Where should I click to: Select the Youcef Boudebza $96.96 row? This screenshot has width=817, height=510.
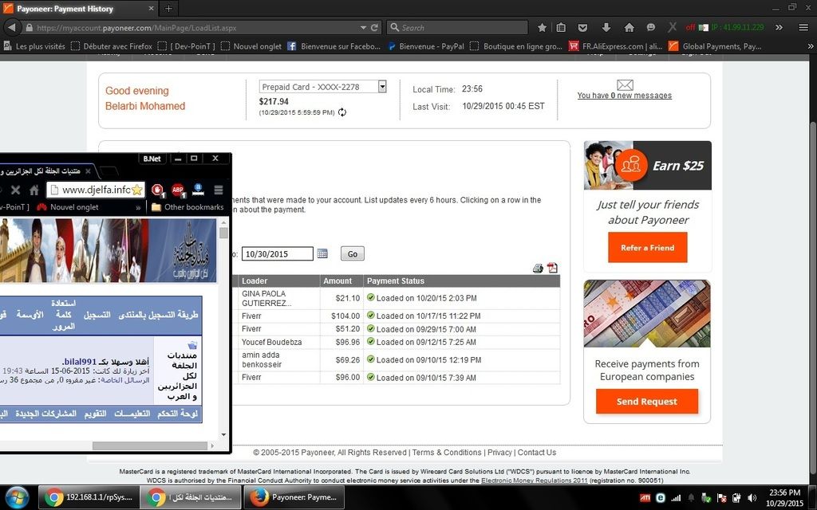point(399,342)
